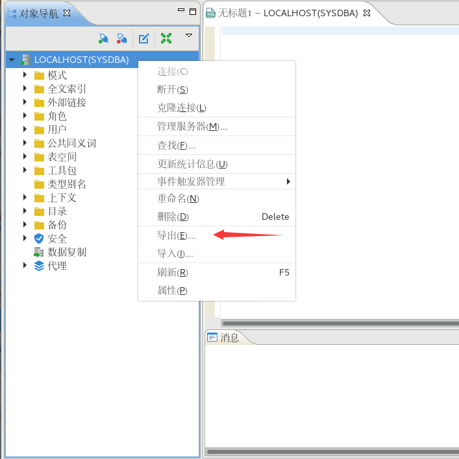Choose 查找(F)... in the context menu
459x459 pixels.
tap(217, 145)
